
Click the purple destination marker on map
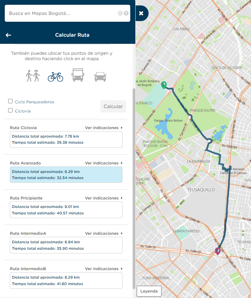pos(218,251)
